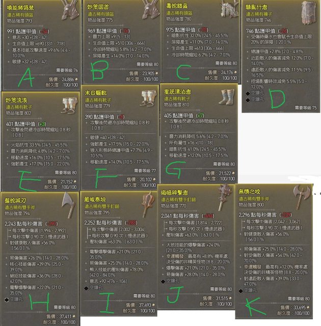Image resolution: width=321 pixels, height=326 pixels.
Task: Select the 毒蛇鎧盔 helmet icon in card C
Action: click(x=228, y=9)
